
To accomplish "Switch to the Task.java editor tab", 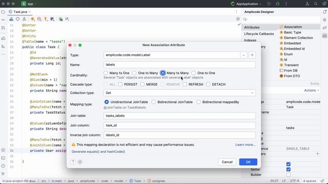I will (x=20, y=12).
